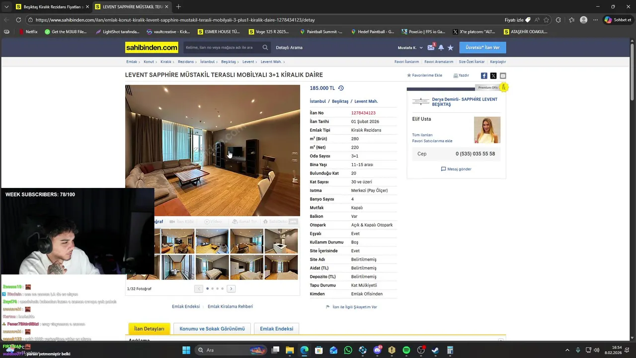Share listing via email icon

[503, 76]
